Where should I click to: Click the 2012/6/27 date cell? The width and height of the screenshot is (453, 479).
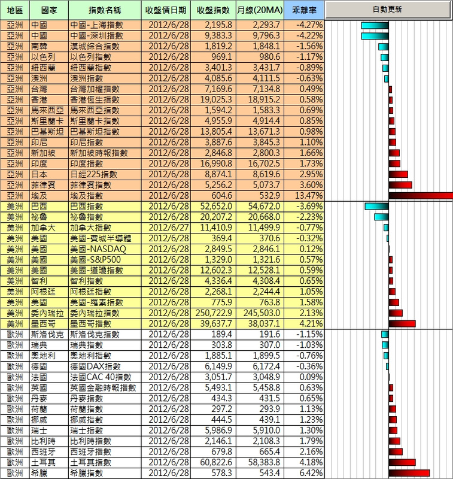(166, 228)
